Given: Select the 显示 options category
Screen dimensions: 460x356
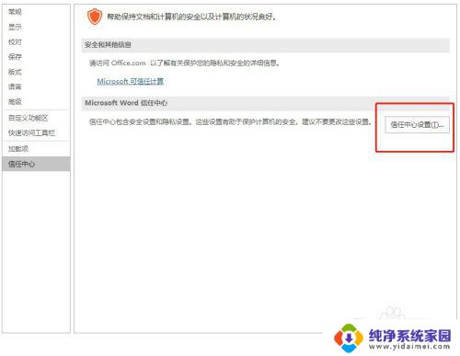Looking at the screenshot, I should coord(15,27).
